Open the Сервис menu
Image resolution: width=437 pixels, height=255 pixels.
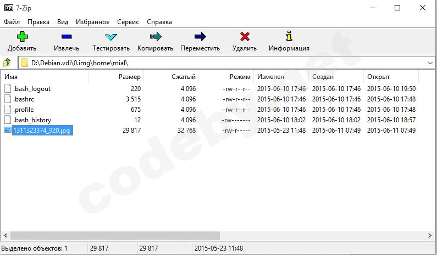click(x=128, y=22)
